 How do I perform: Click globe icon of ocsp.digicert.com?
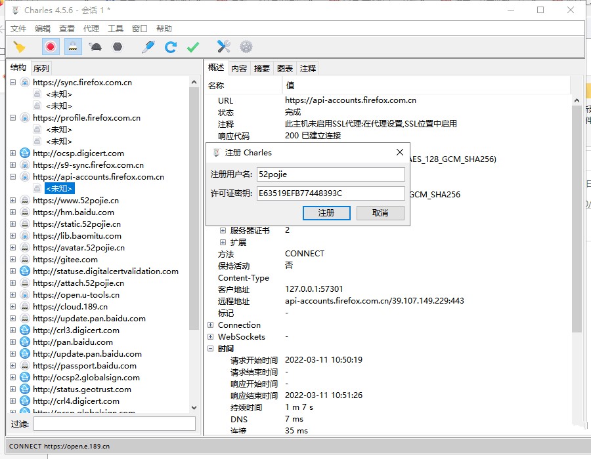coord(25,153)
